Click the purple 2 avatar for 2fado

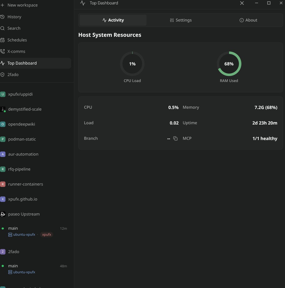point(2,252)
